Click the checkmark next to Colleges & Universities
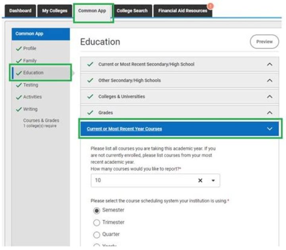The height and width of the screenshot is (250, 286). click(90, 96)
